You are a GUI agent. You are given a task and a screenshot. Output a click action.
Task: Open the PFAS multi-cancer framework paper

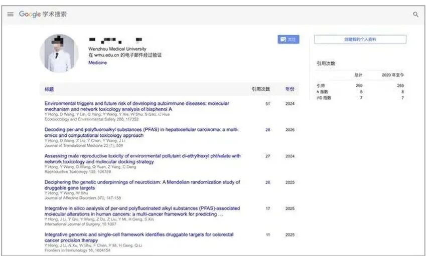tap(142, 211)
